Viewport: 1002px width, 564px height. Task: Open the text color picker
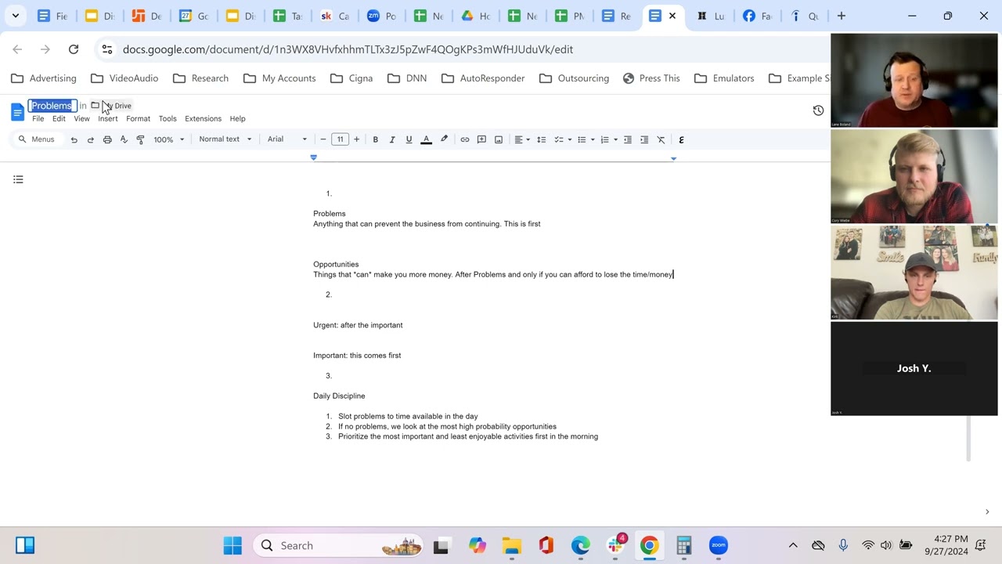[x=427, y=139]
